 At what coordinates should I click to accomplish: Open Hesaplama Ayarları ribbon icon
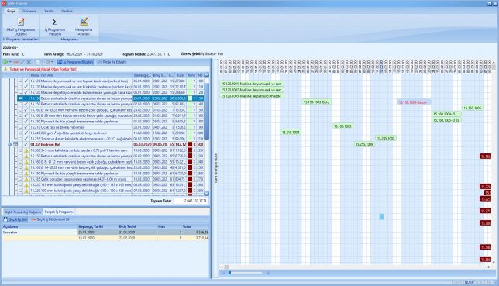pyautogui.click(x=84, y=22)
